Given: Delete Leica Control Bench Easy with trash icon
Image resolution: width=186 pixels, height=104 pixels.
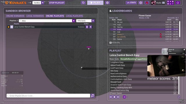Looking at the screenshot, I should click(x=87, y=27).
